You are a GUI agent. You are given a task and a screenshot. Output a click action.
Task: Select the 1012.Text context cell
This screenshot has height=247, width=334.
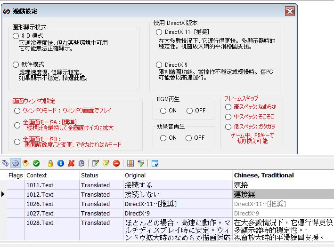point(52,194)
